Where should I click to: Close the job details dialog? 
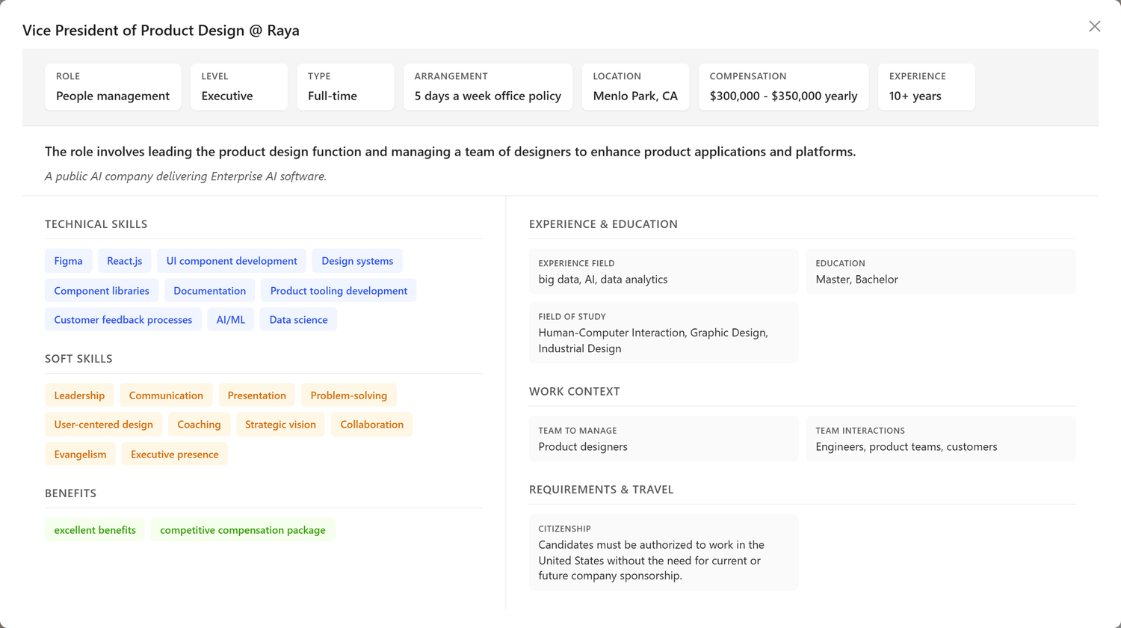1094,26
